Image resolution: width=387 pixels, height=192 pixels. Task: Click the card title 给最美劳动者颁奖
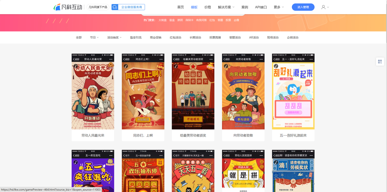point(193,135)
